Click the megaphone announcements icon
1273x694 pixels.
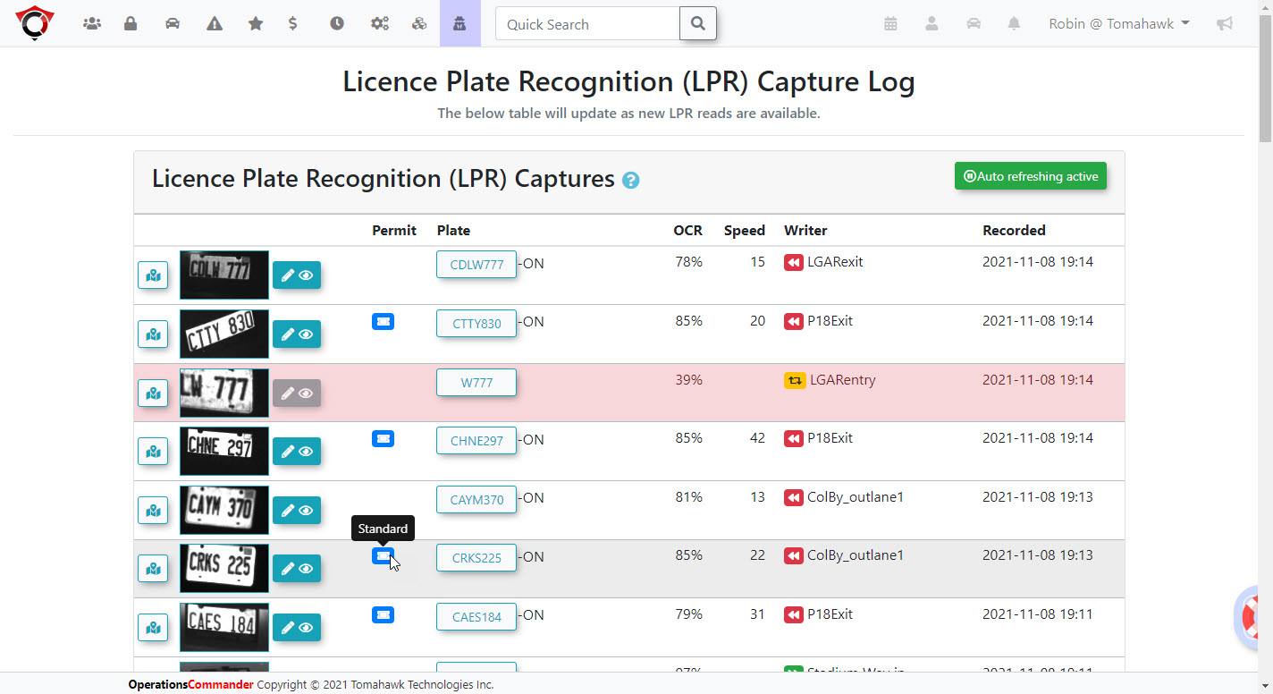click(1225, 24)
